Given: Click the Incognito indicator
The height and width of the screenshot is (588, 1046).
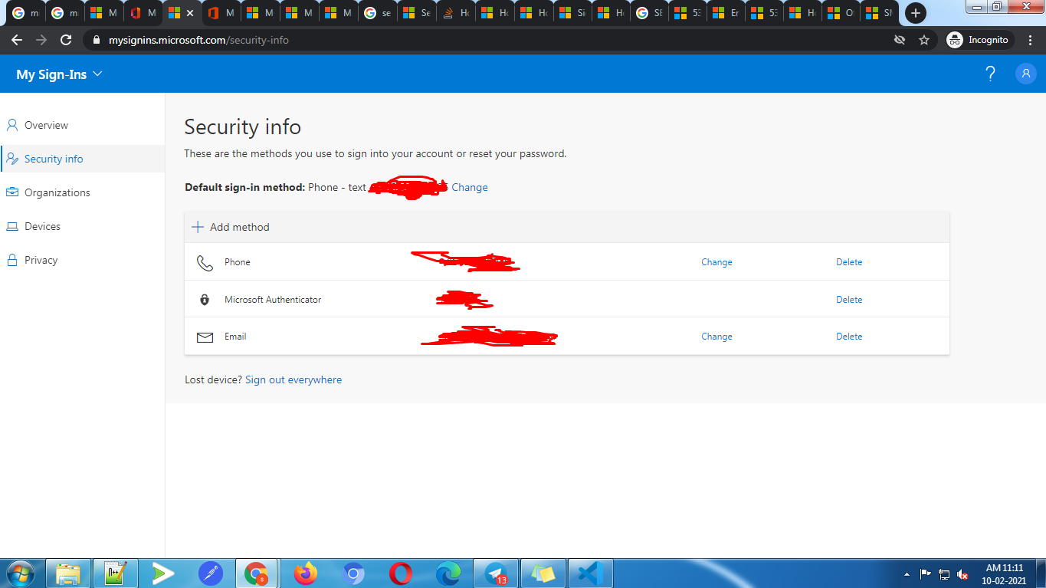Looking at the screenshot, I should [x=979, y=40].
